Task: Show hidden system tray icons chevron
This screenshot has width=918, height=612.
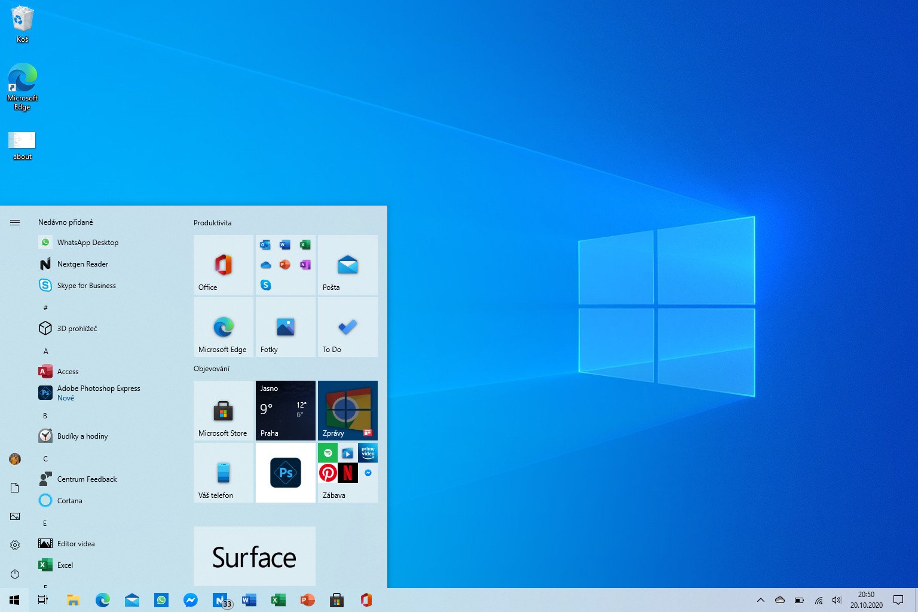Action: click(761, 600)
